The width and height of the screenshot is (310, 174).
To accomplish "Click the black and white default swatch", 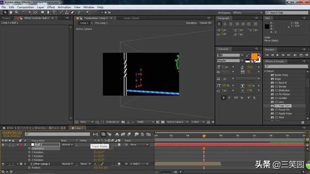I will [x=248, y=61].
